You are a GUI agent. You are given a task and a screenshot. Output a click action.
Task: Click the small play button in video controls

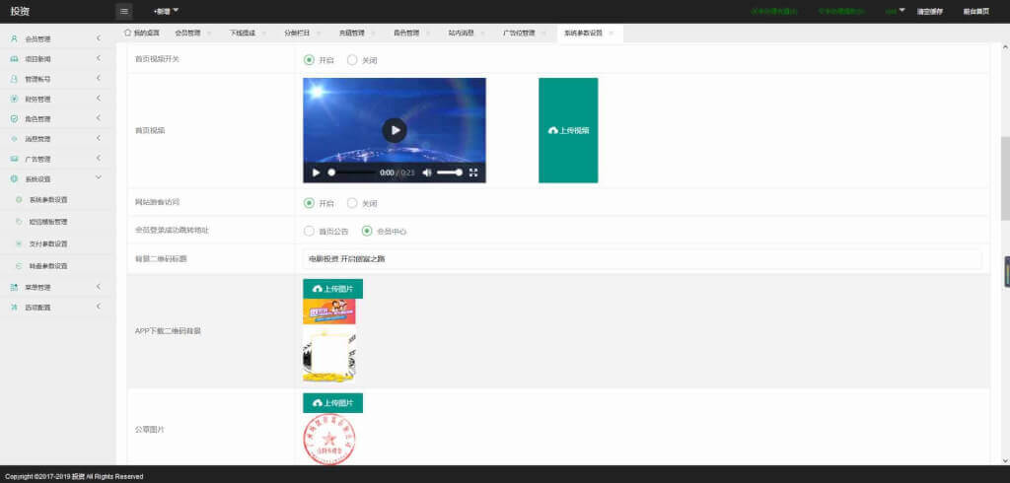pyautogui.click(x=316, y=172)
